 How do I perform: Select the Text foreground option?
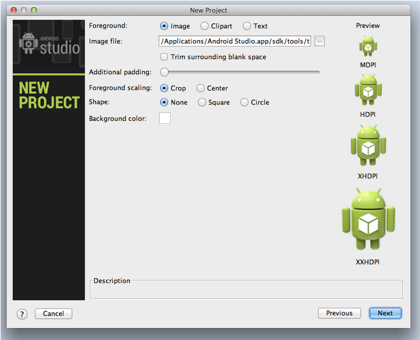click(247, 26)
